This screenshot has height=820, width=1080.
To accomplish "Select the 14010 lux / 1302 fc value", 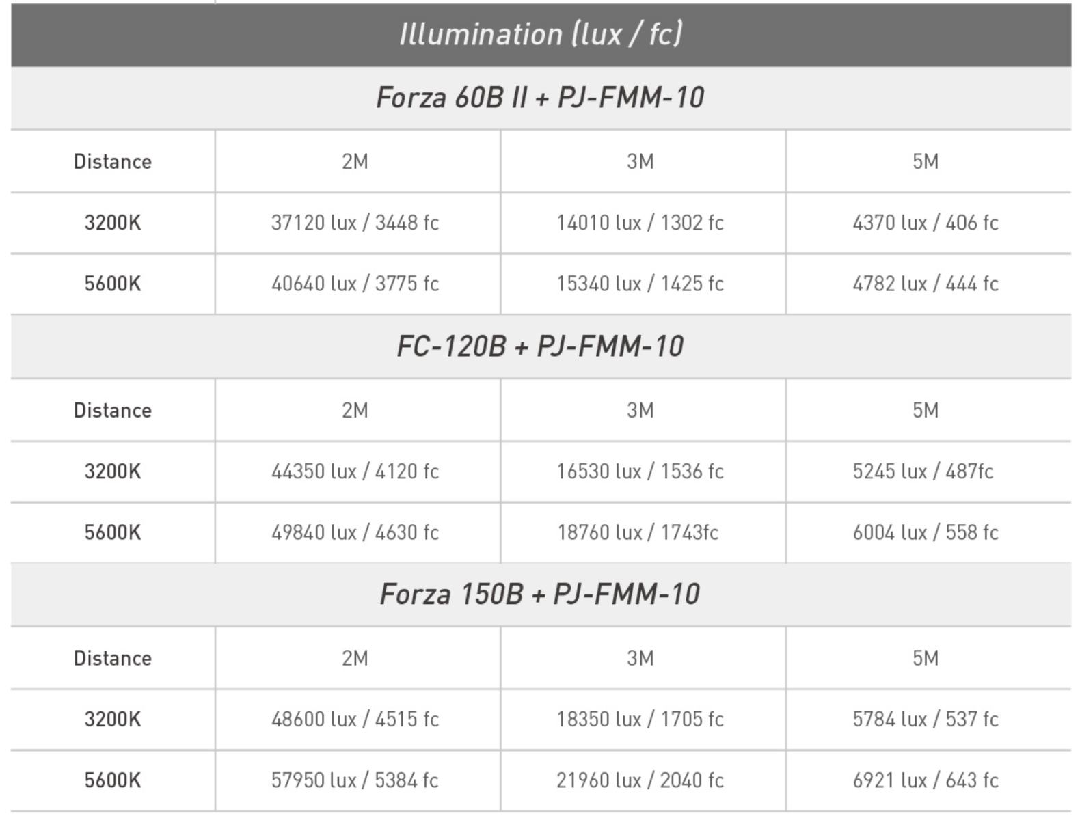I will pos(640,223).
